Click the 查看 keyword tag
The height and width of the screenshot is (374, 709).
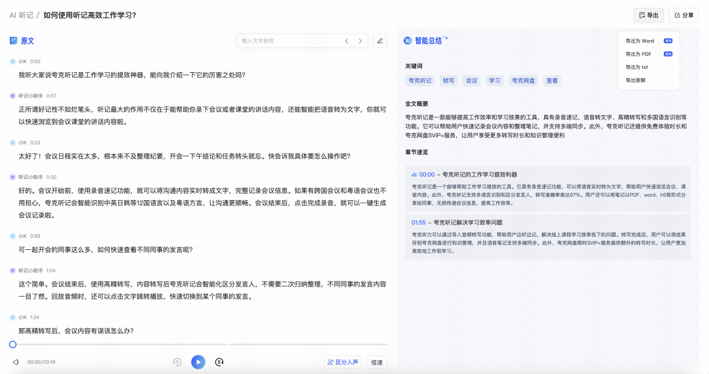coord(552,81)
